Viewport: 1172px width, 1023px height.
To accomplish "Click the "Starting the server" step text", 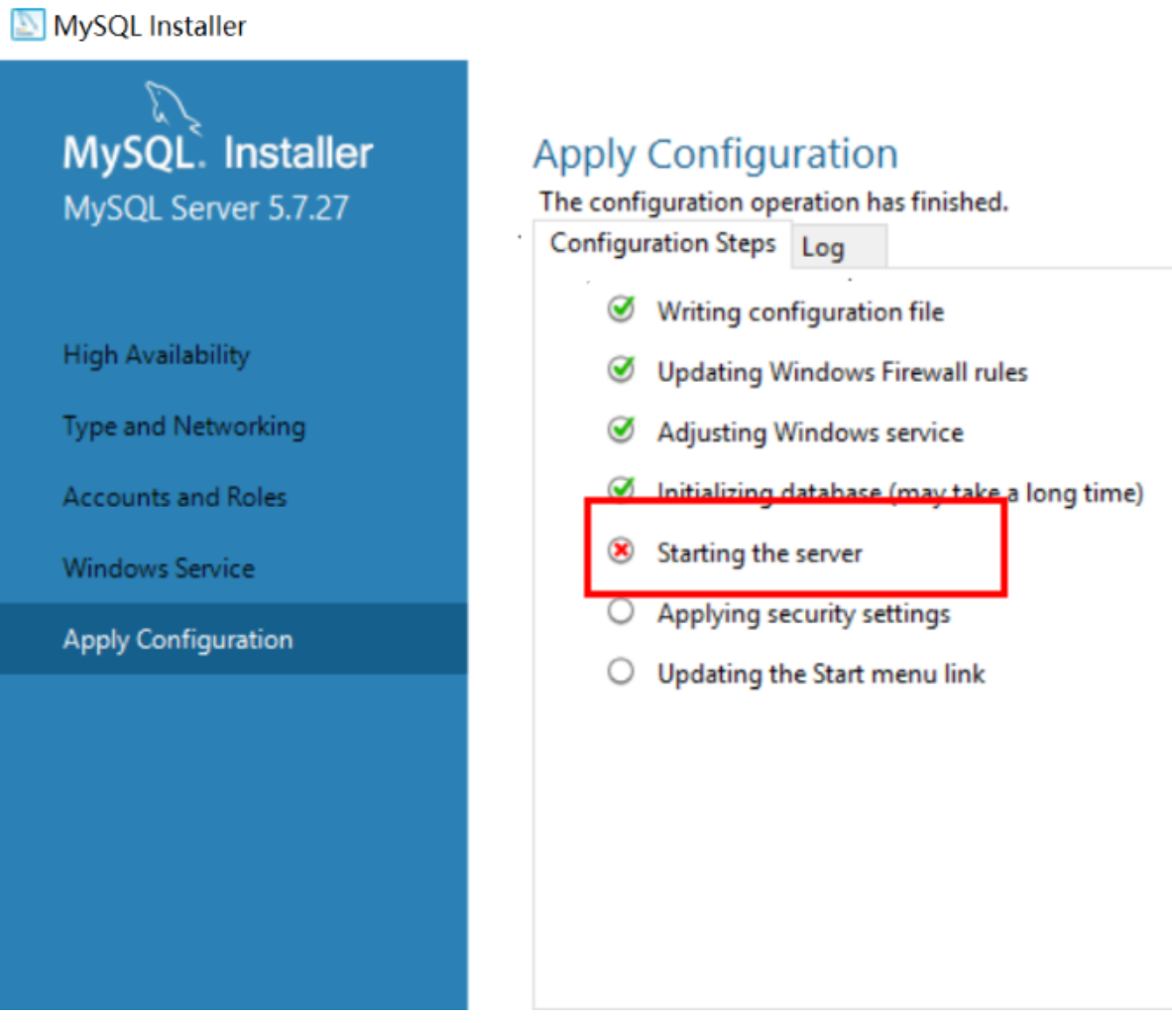I will 760,553.
